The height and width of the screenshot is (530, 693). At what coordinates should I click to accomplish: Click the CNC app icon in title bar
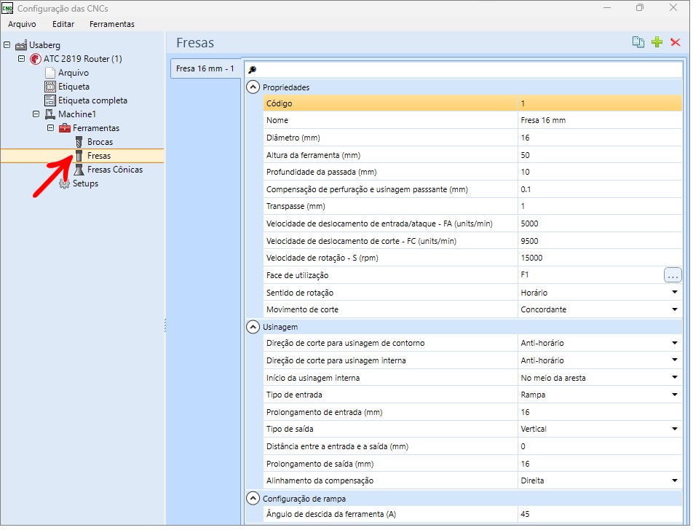(x=7, y=8)
